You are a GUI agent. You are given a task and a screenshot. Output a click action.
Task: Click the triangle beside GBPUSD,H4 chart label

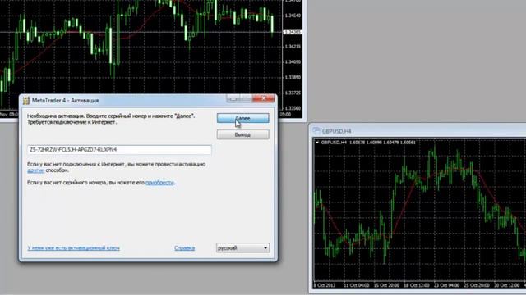(317, 143)
